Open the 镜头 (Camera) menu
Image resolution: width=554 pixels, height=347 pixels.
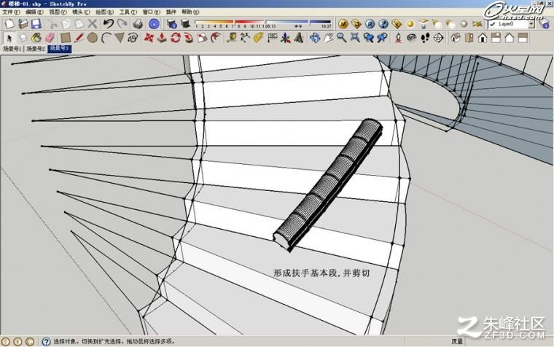pyautogui.click(x=81, y=12)
